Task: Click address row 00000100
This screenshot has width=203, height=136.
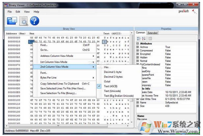Action: click(x=14, y=100)
